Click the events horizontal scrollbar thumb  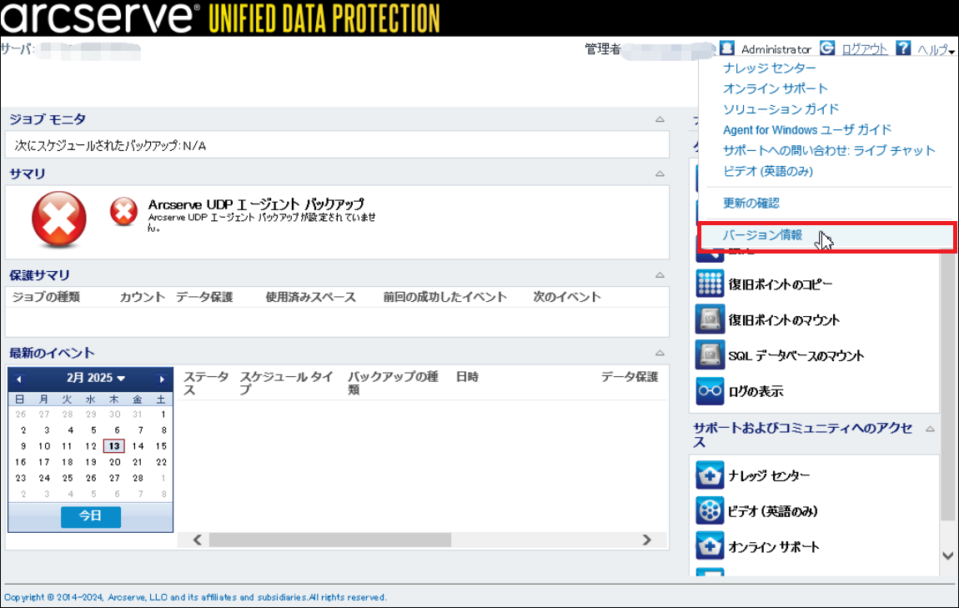tap(330, 540)
